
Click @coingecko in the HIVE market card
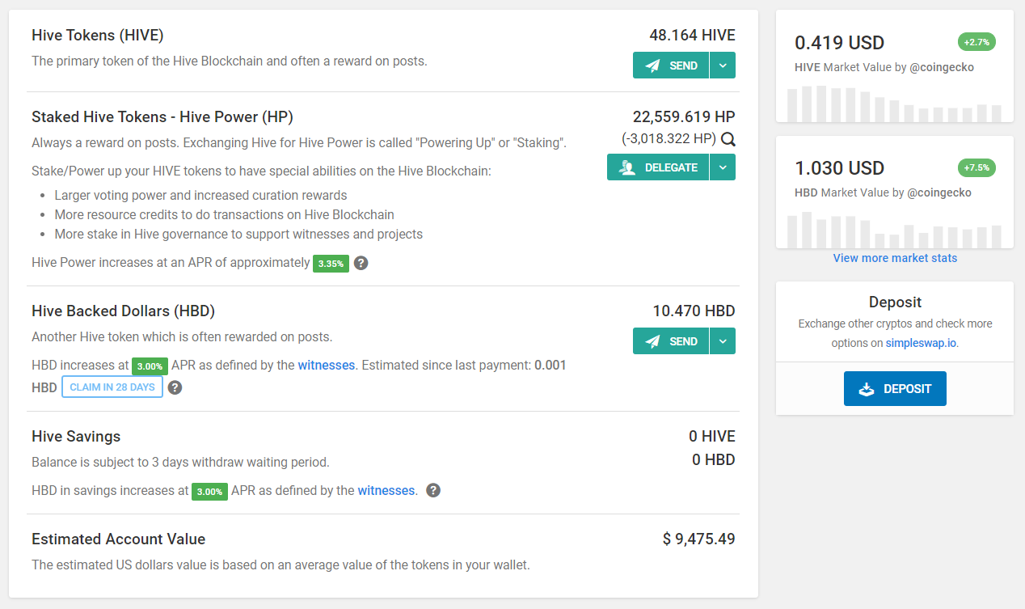tap(942, 67)
